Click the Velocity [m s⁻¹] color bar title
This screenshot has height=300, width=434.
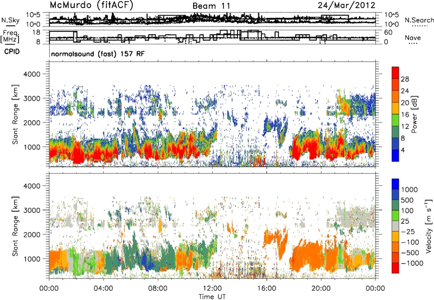click(429, 226)
